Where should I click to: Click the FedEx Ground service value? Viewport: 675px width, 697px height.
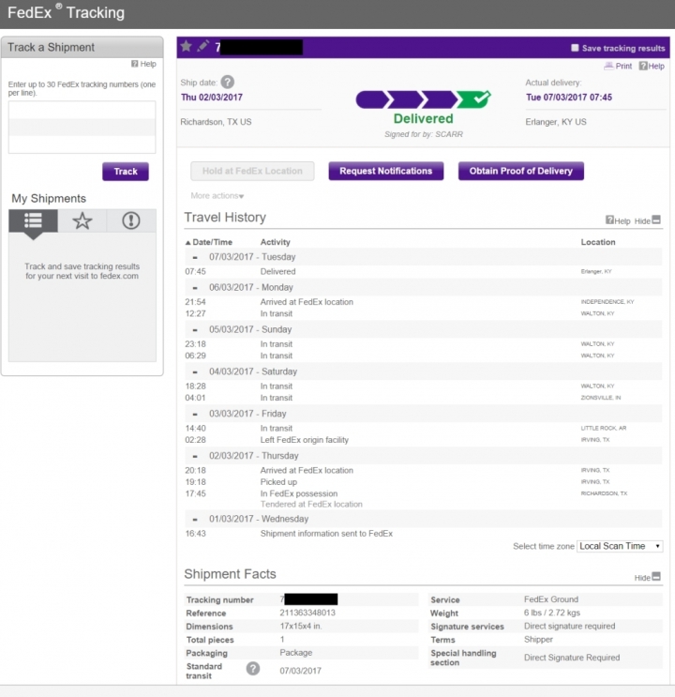coord(551,599)
